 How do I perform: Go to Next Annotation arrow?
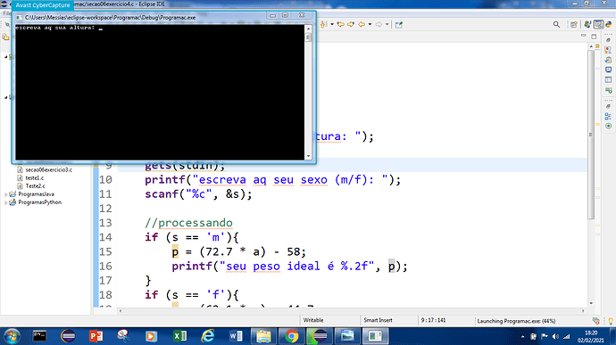(x=324, y=25)
